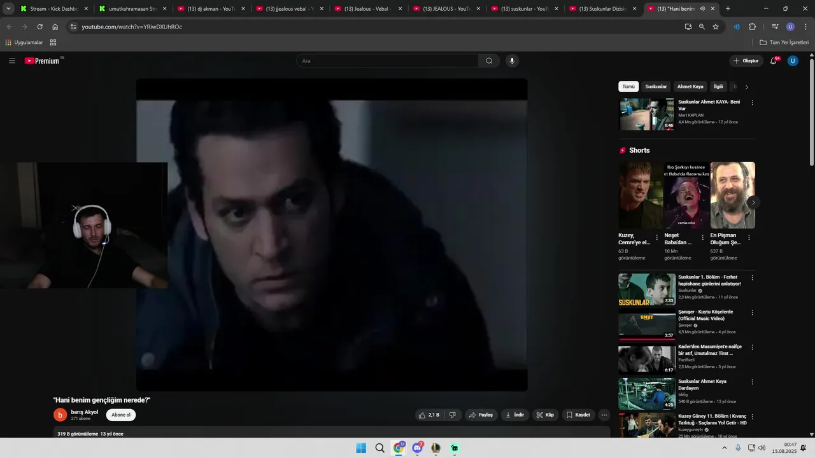Open Chrome extensions puzzle icon
815x458 pixels.
click(x=752, y=27)
